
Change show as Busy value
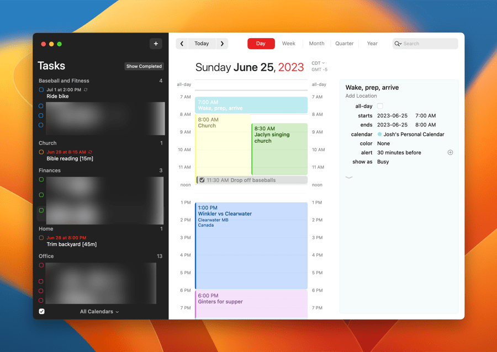(x=383, y=162)
